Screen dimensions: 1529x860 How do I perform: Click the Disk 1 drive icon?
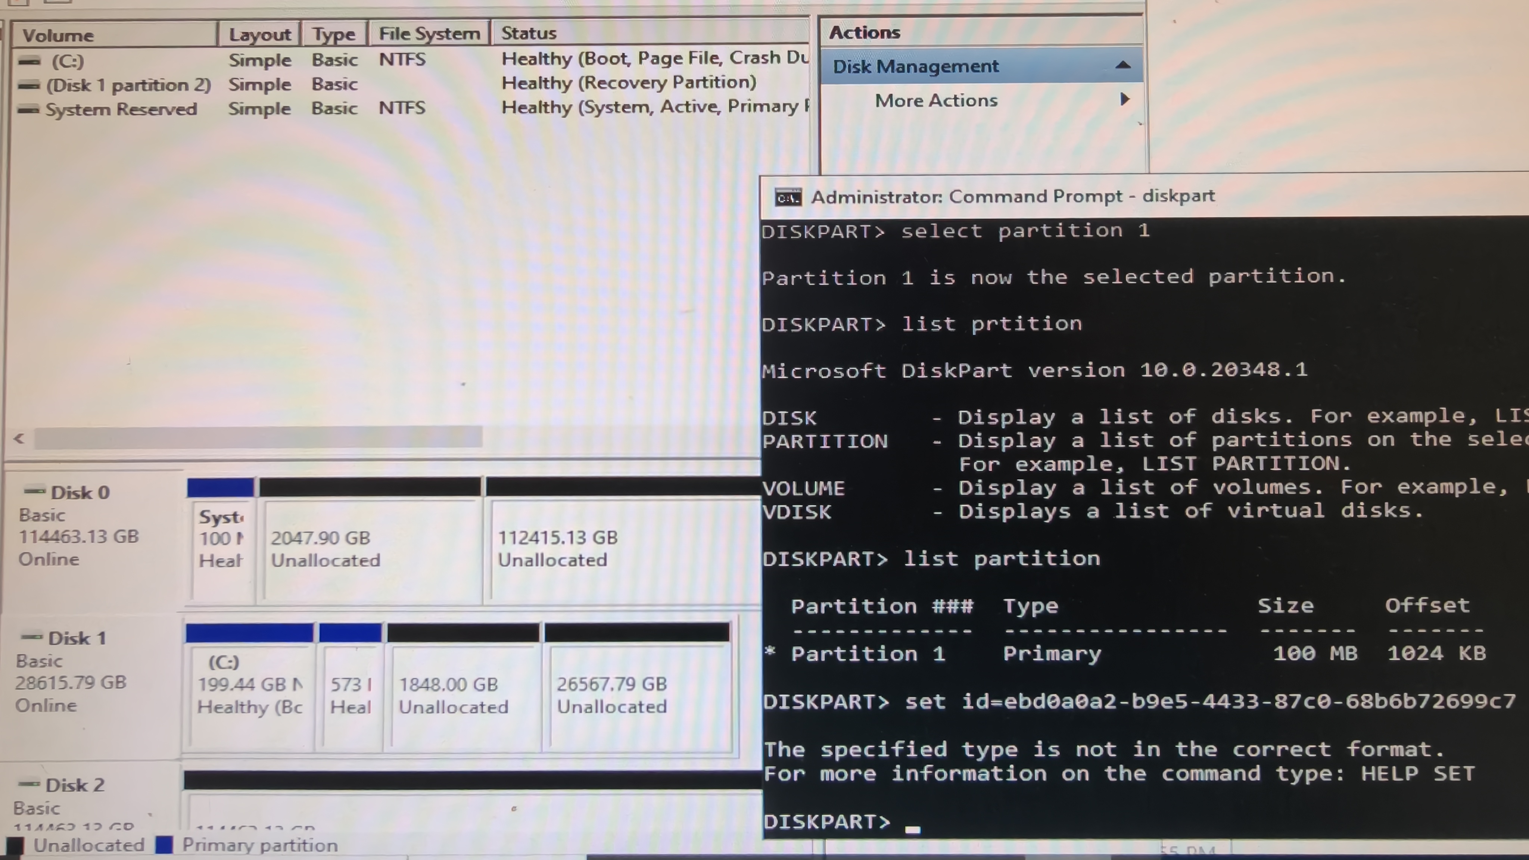click(32, 638)
